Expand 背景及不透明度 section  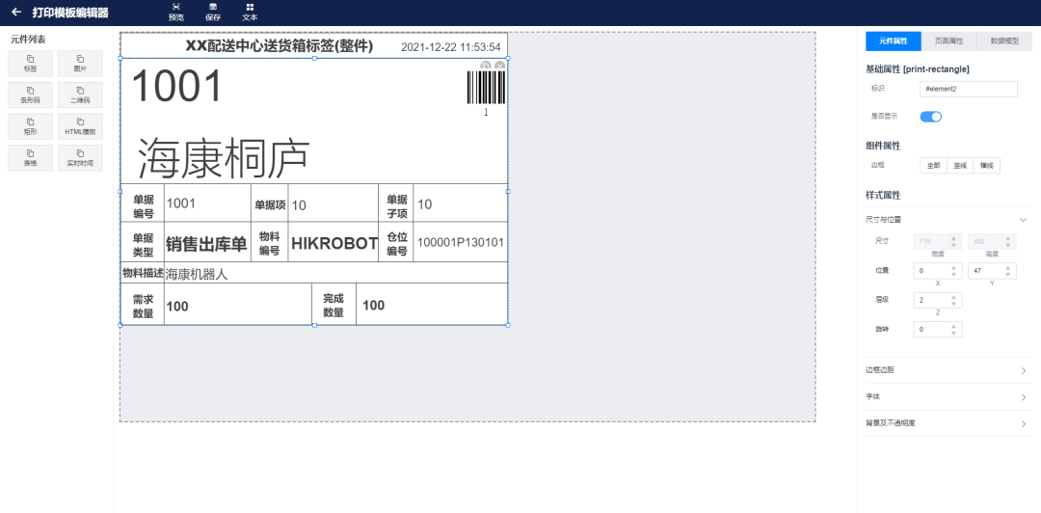(x=948, y=423)
